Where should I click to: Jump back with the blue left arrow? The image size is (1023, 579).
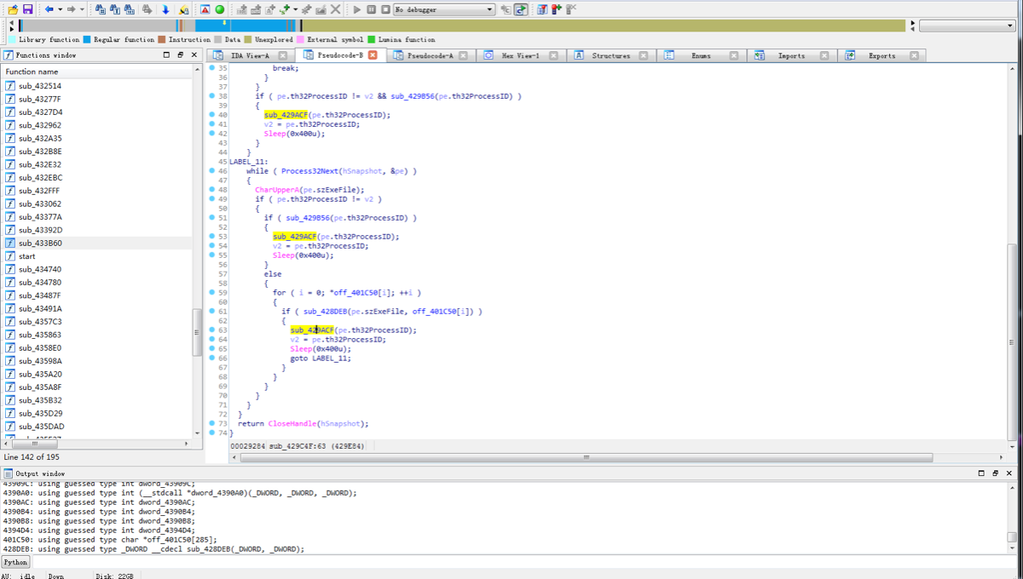click(x=49, y=9)
